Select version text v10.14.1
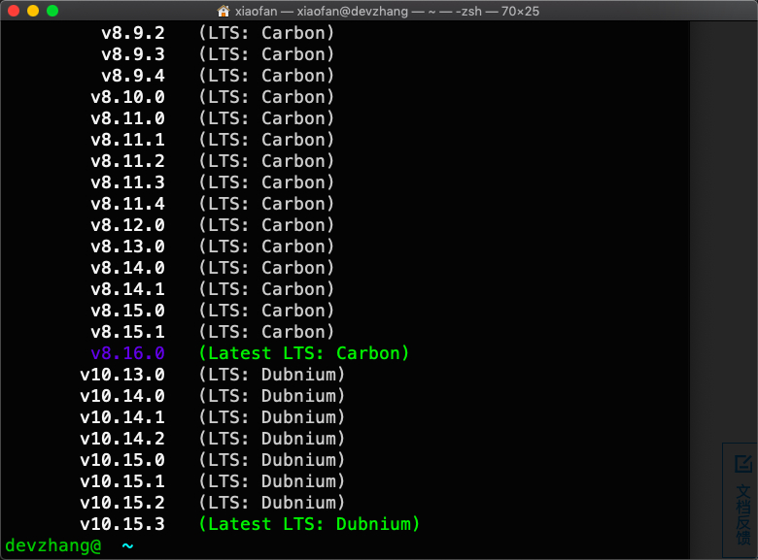The image size is (758, 560). pyautogui.click(x=122, y=417)
